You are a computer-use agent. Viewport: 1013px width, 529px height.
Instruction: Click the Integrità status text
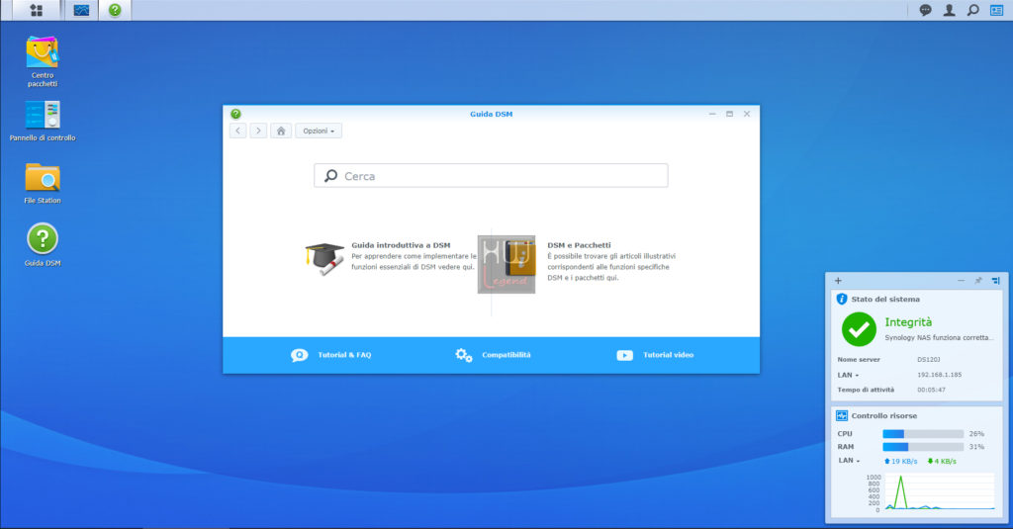[x=908, y=322]
